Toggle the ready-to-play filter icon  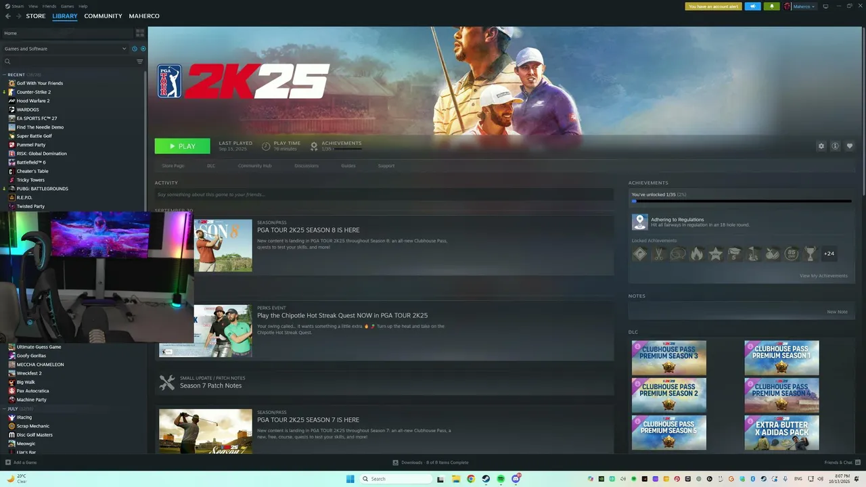pos(143,49)
